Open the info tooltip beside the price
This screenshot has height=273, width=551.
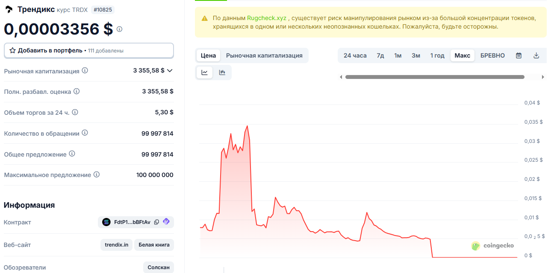pyautogui.click(x=119, y=29)
